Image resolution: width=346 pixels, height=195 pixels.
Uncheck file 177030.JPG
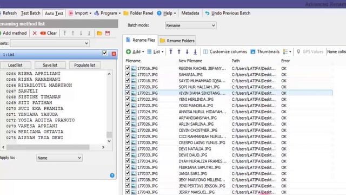(x=128, y=142)
